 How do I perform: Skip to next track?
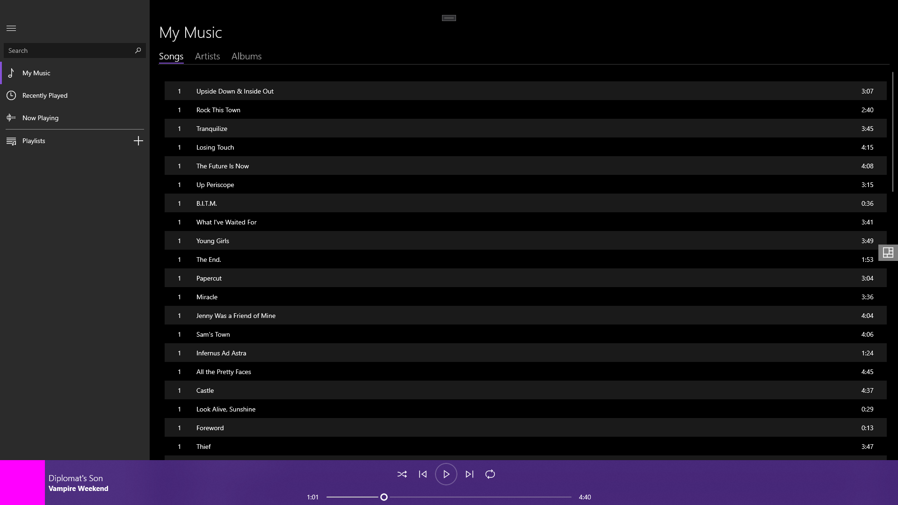[x=470, y=474]
